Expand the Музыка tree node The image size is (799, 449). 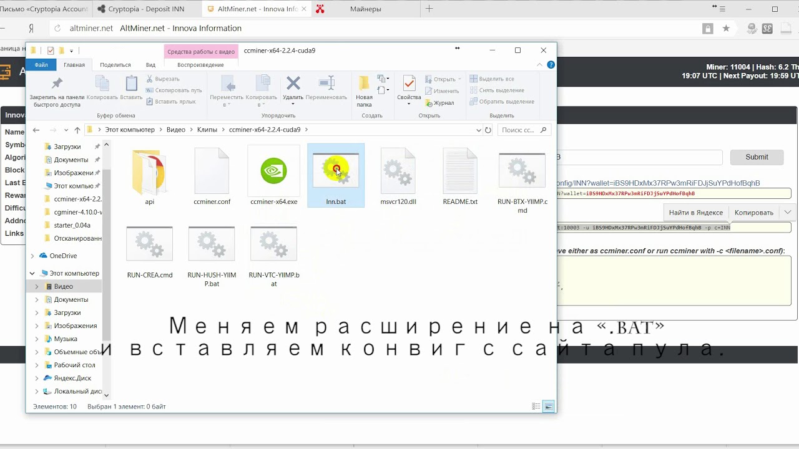[x=37, y=339]
